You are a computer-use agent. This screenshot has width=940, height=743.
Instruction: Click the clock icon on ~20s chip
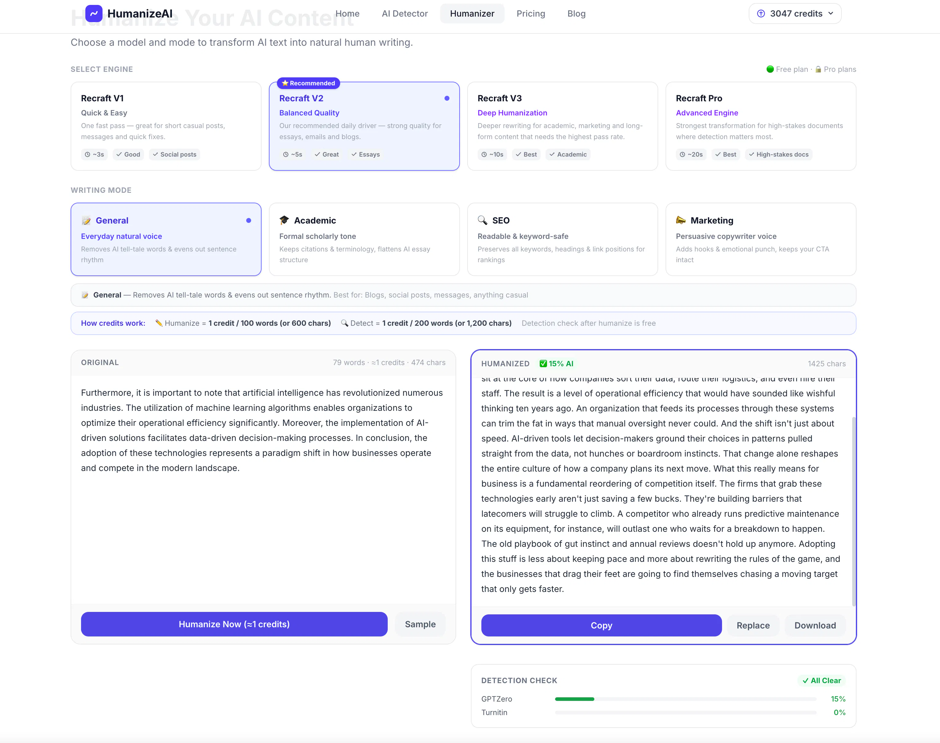(x=682, y=154)
